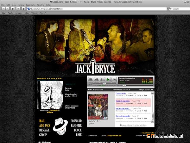Click the MAIL contact button

[42, 121]
